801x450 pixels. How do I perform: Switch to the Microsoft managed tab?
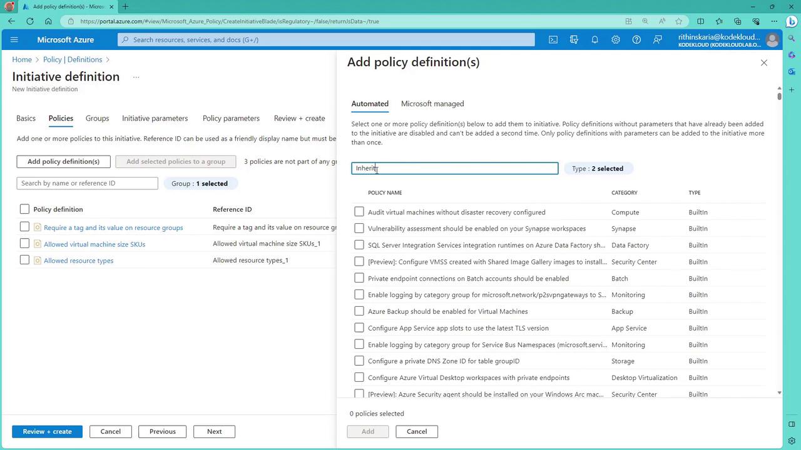pyautogui.click(x=432, y=104)
